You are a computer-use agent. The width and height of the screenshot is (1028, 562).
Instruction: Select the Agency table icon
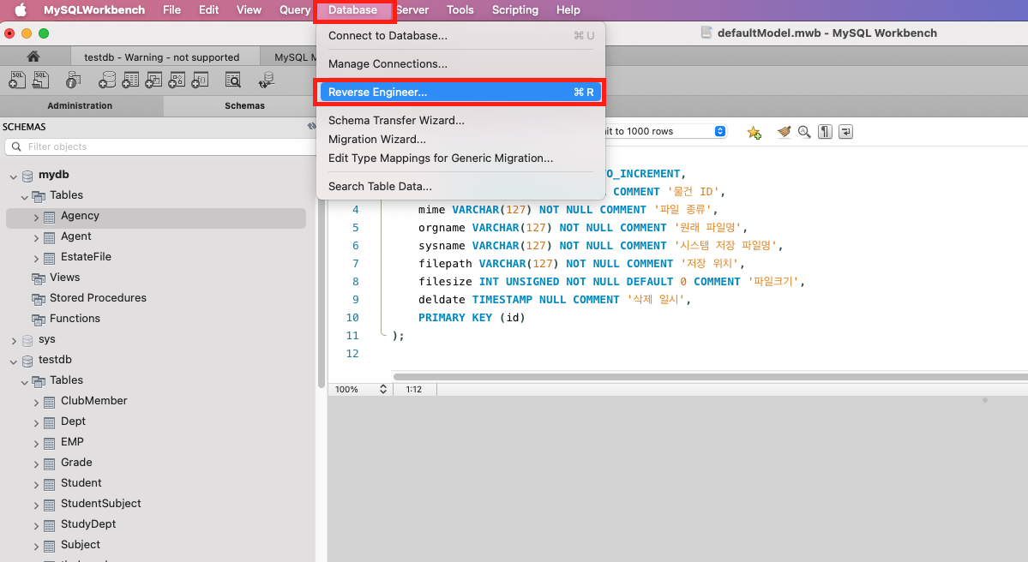tap(49, 217)
